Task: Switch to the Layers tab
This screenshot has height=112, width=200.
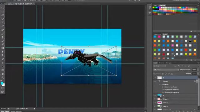Action: (155, 63)
